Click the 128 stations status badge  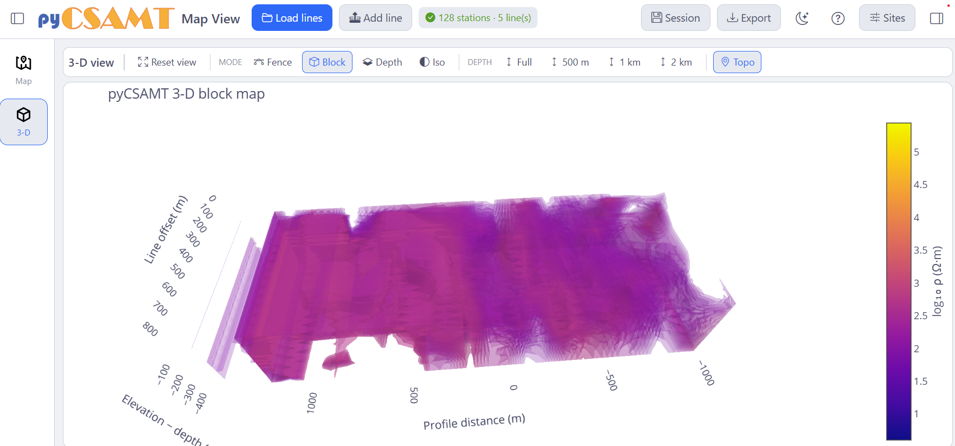point(478,18)
